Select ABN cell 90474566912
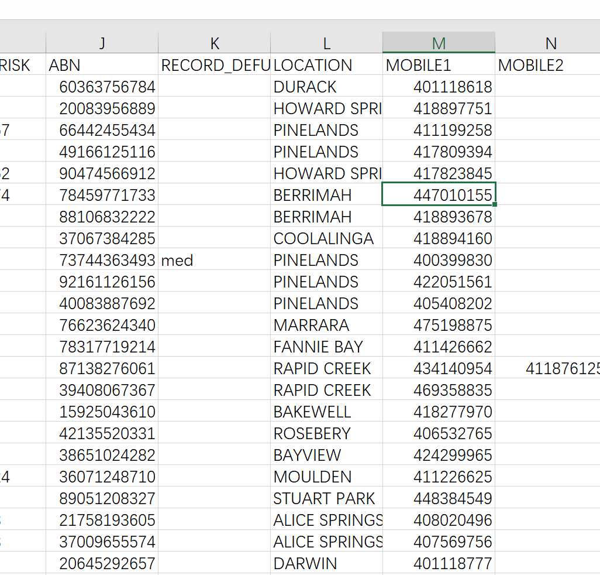Image resolution: width=600 pixels, height=575 pixels. point(102,173)
